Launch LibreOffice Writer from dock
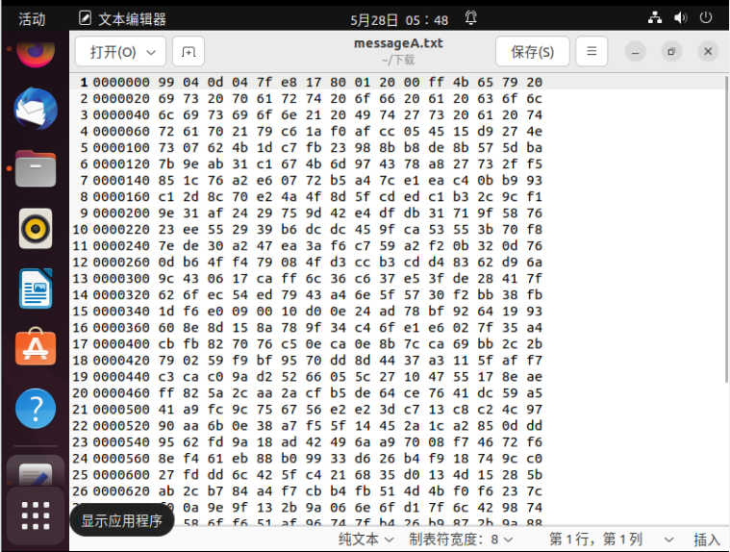Screen dimensions: 730x552 36,289
